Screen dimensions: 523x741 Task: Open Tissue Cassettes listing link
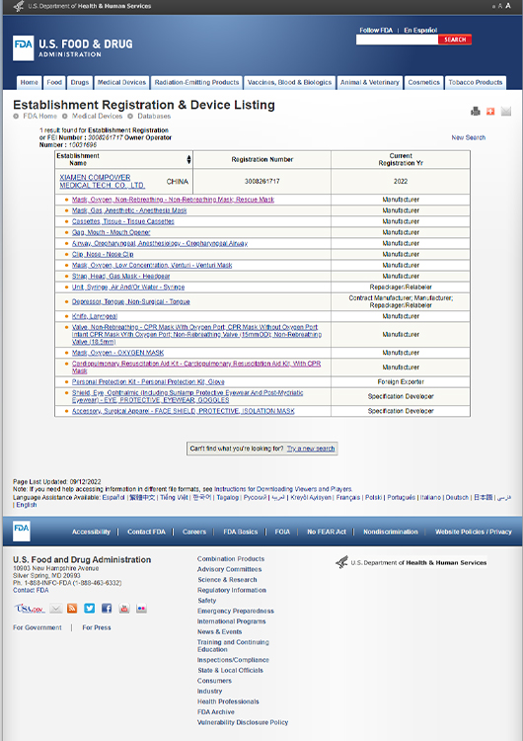coord(122,221)
